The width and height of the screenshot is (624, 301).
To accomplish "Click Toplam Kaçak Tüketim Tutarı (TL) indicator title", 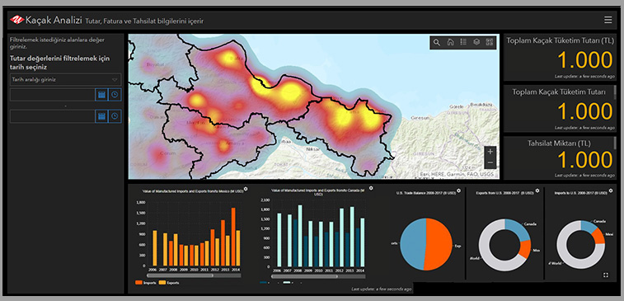I will (x=560, y=40).
